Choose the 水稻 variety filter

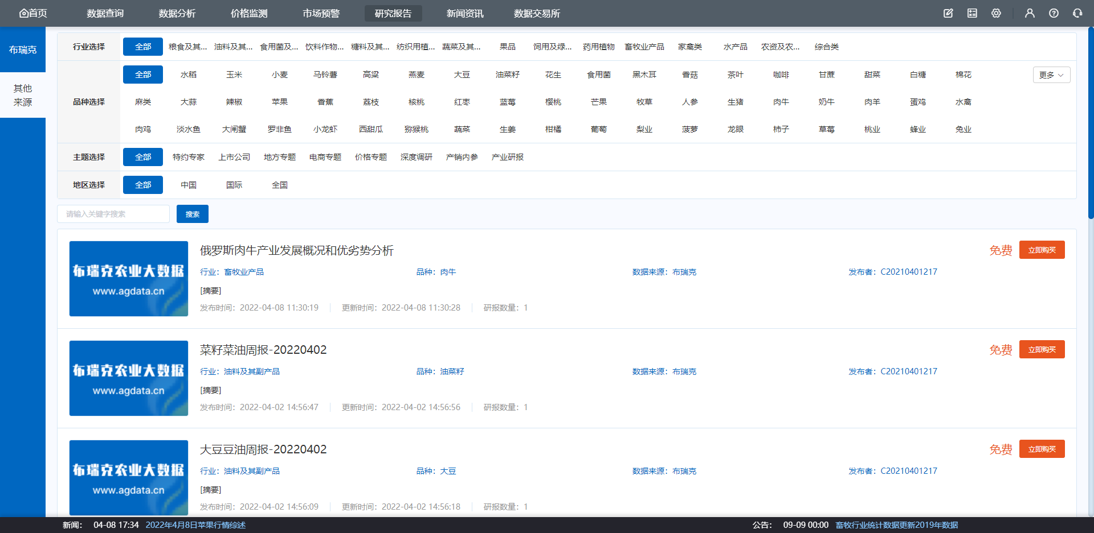189,75
